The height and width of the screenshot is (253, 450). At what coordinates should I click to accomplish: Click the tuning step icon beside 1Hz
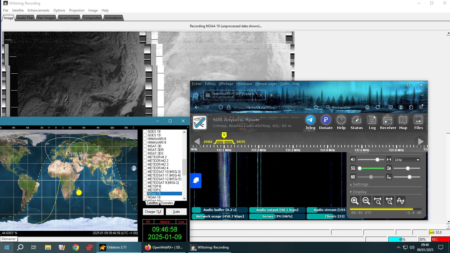click(389, 160)
